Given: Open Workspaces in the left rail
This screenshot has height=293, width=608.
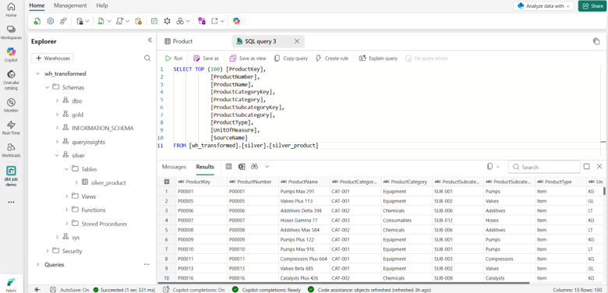Looking at the screenshot, I should pyautogui.click(x=11, y=33).
